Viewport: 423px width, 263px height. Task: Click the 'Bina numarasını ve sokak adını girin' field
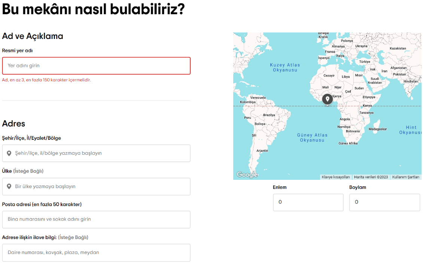tap(96, 220)
